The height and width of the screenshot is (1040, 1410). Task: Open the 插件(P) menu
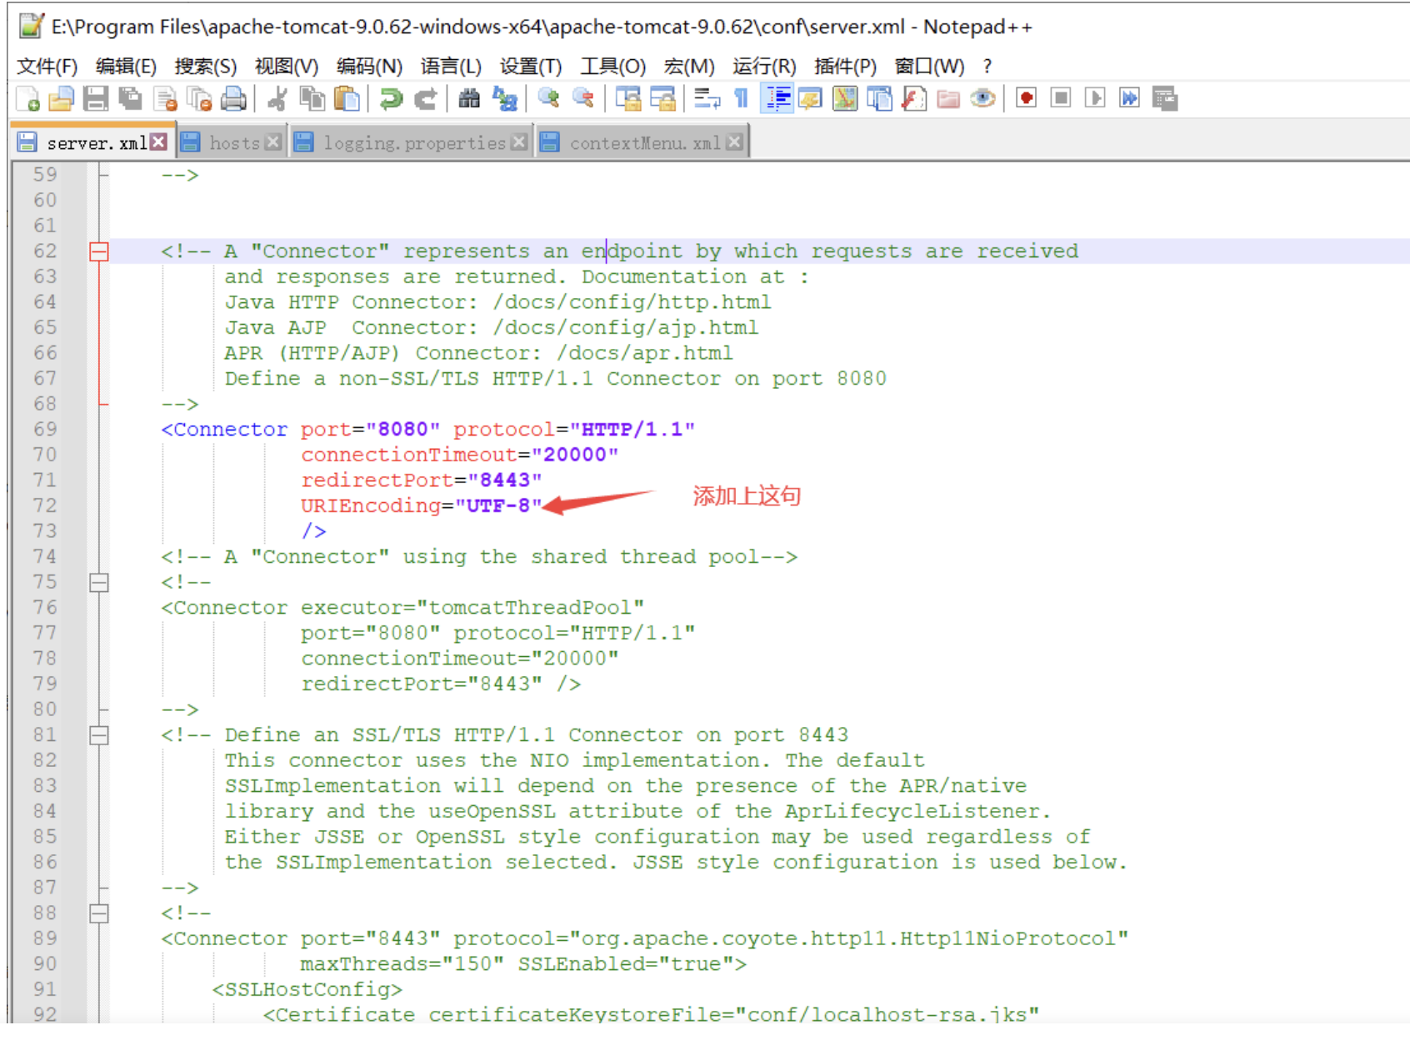844,66
